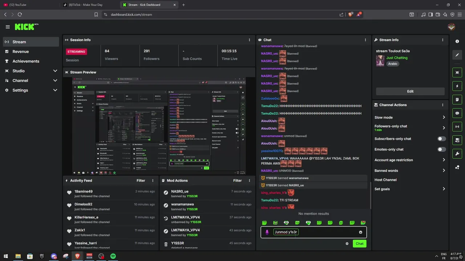This screenshot has width=465, height=261.
Task: Toggle stream preview widget icon in sidebar
Action: (x=457, y=72)
